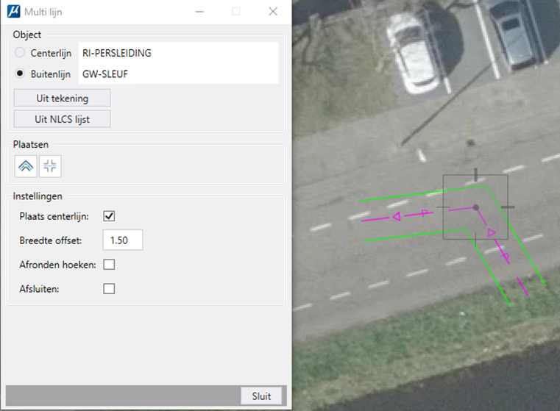Image resolution: width=560 pixels, height=411 pixels.
Task: Select the Centerlijn radio button
Action: (x=20, y=52)
